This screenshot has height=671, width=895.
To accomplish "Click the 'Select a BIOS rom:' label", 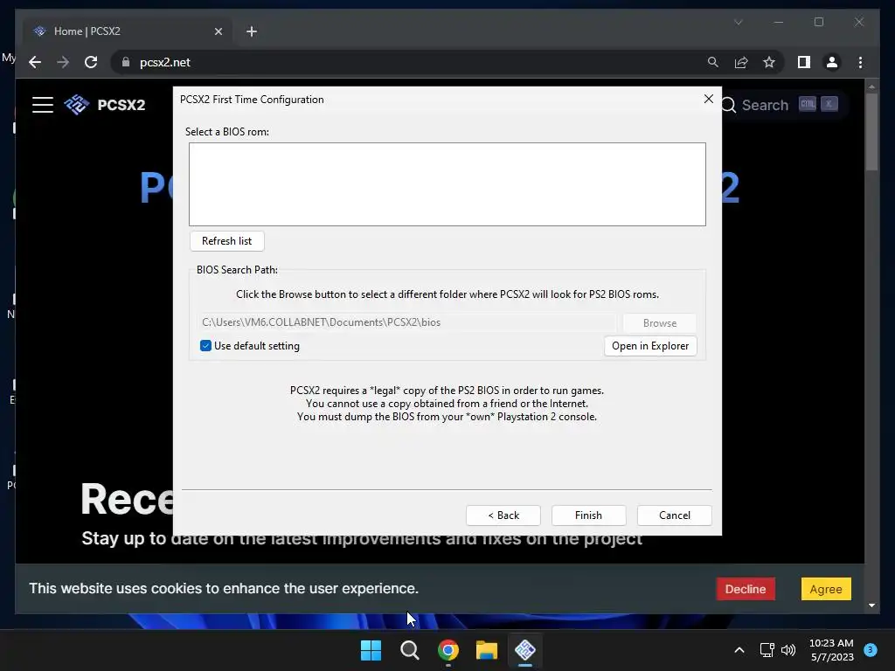I will (x=227, y=132).
